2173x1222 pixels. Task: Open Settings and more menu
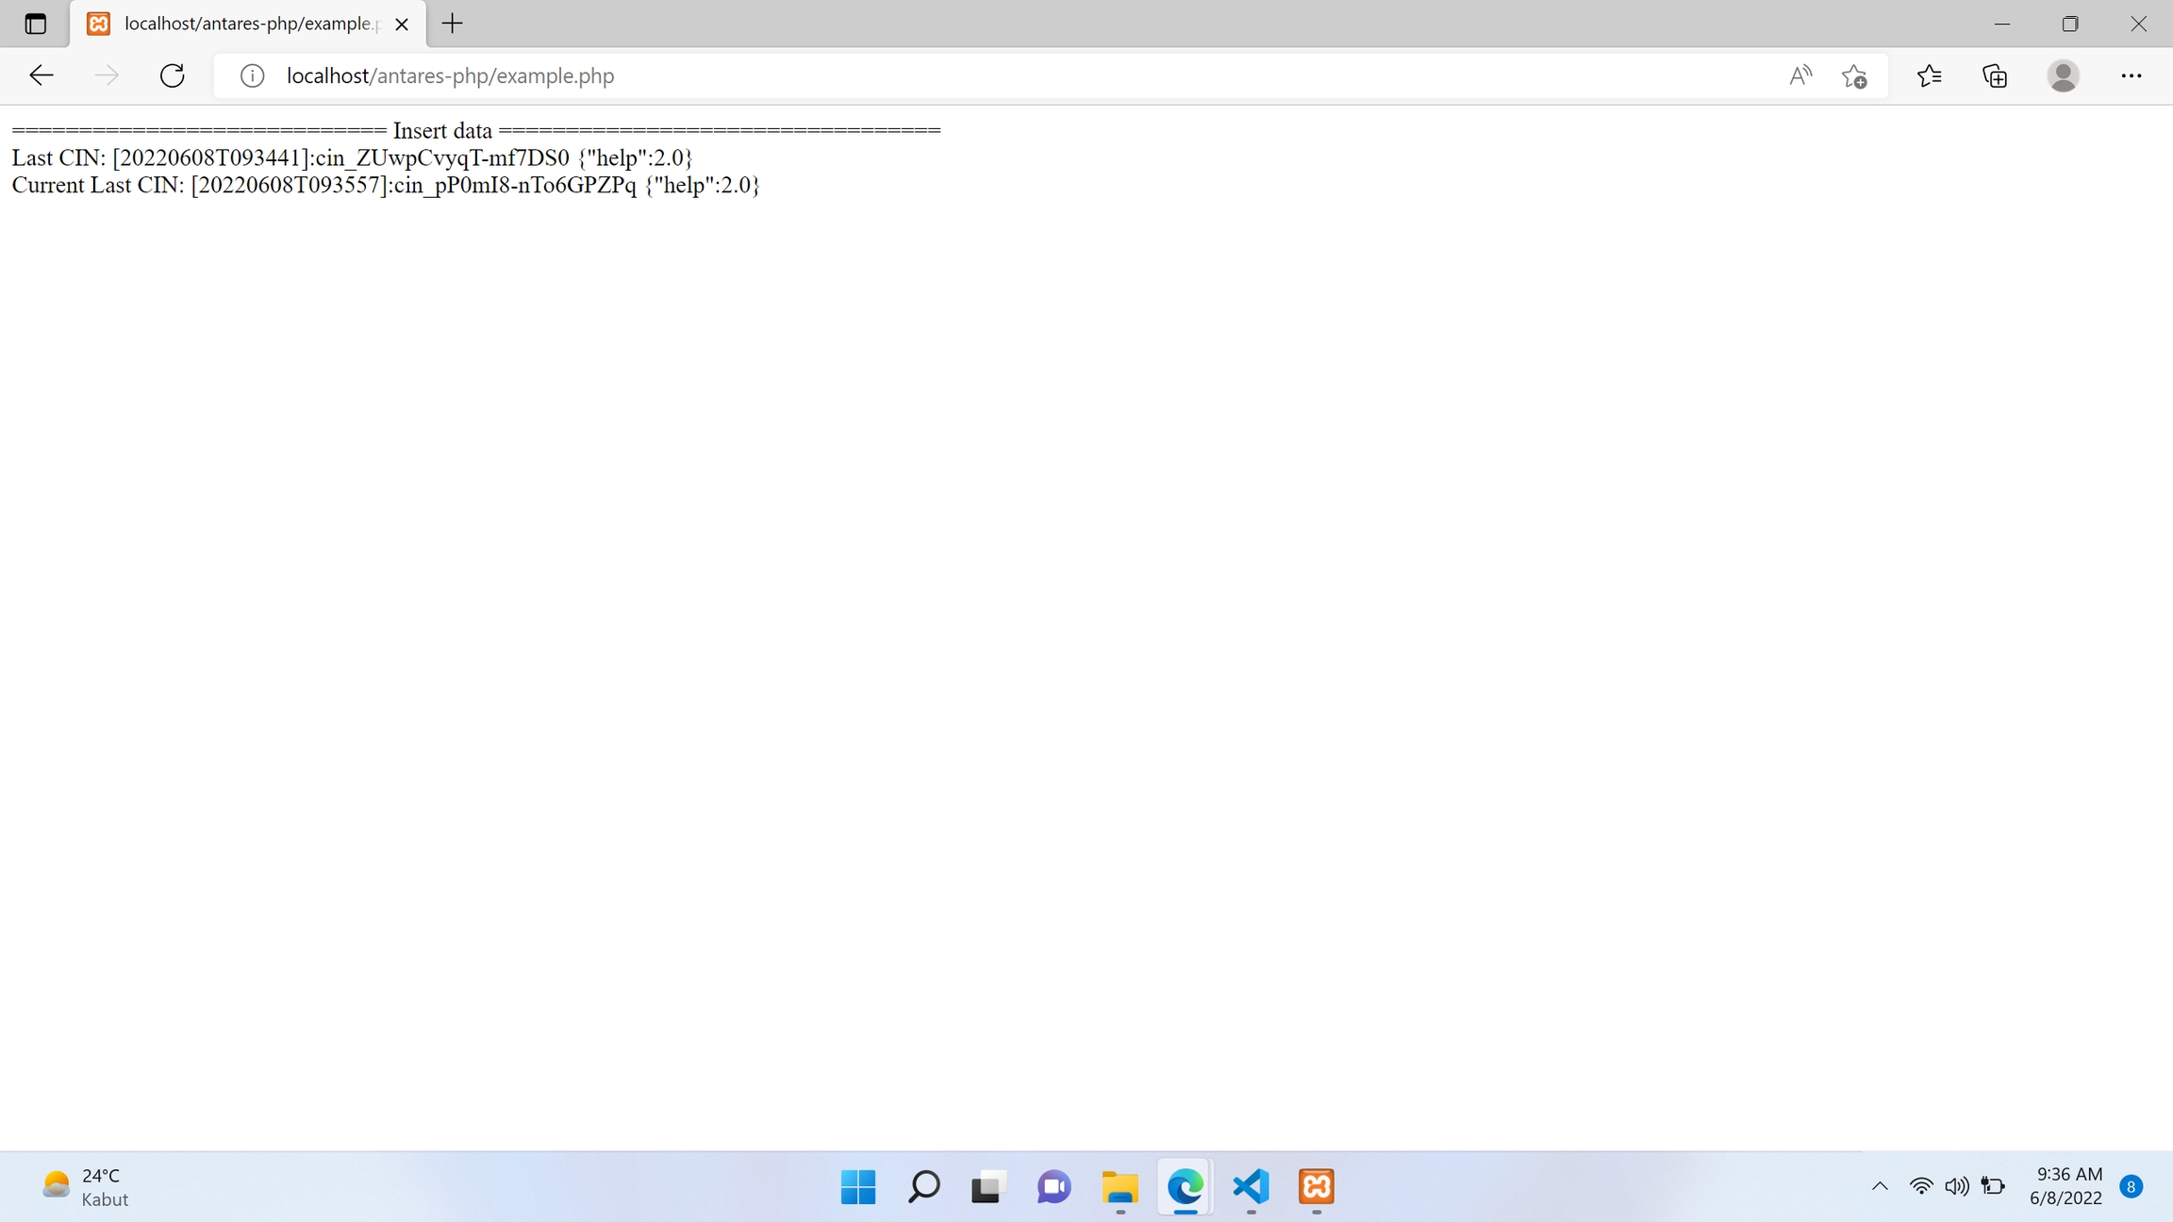pos(2131,75)
